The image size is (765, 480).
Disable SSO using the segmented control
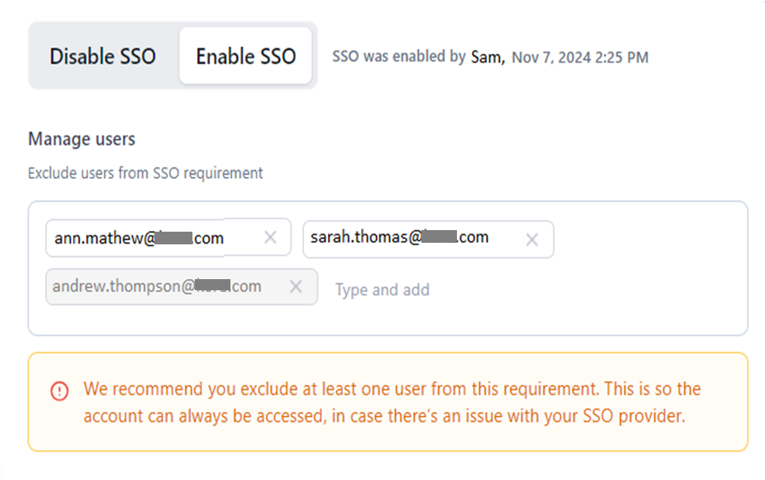click(102, 56)
